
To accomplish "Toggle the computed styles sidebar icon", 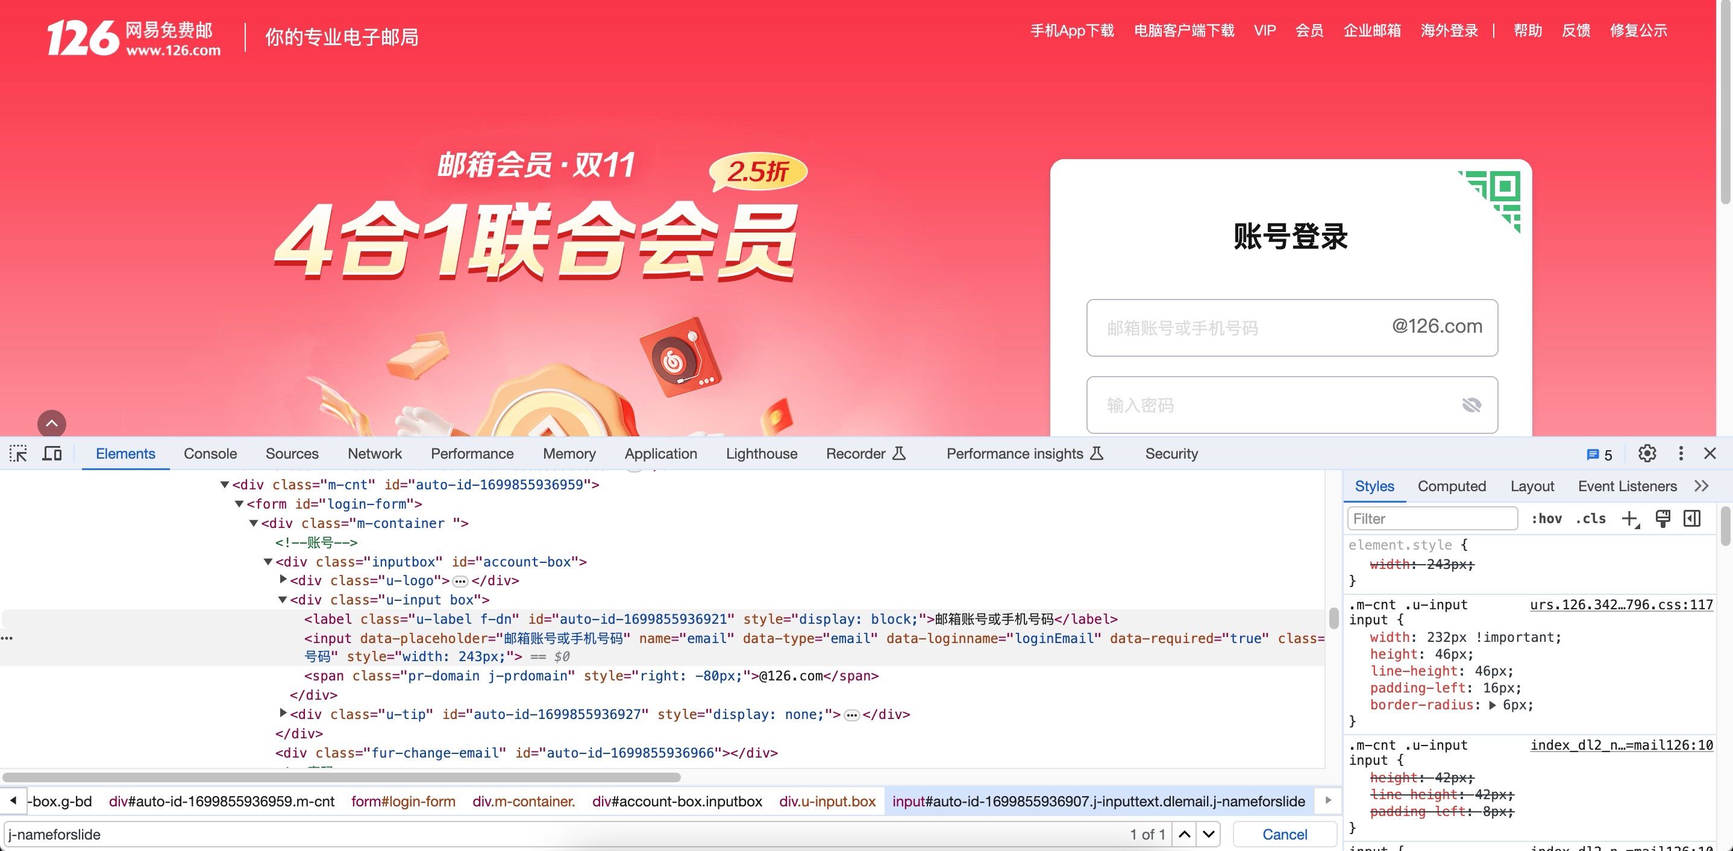I will pyautogui.click(x=1692, y=519).
